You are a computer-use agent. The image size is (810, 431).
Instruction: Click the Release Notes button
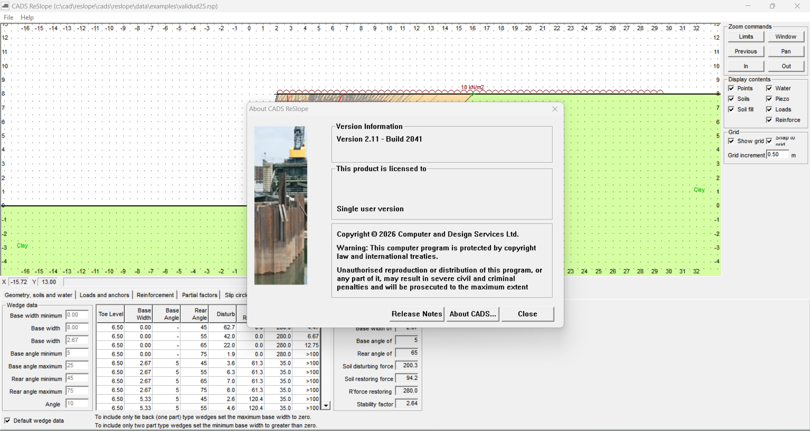417,314
